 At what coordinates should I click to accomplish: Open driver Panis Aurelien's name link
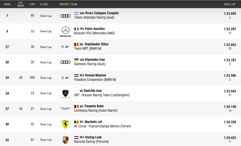[x=95, y=29]
